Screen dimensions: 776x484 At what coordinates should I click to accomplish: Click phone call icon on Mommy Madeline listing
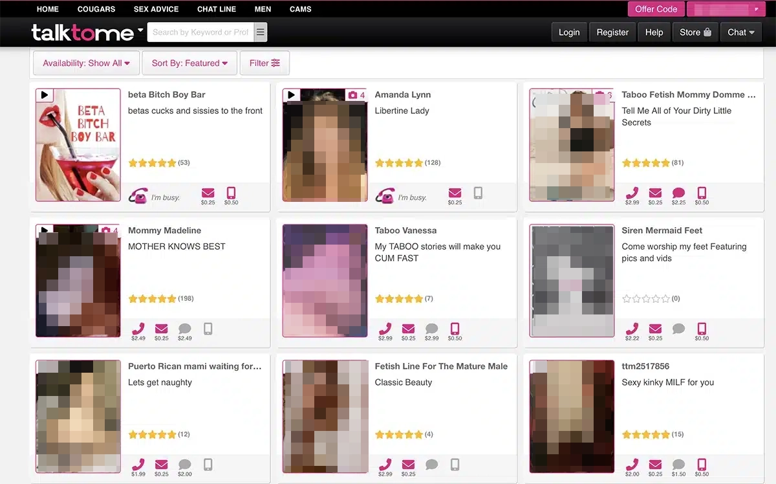click(138, 329)
